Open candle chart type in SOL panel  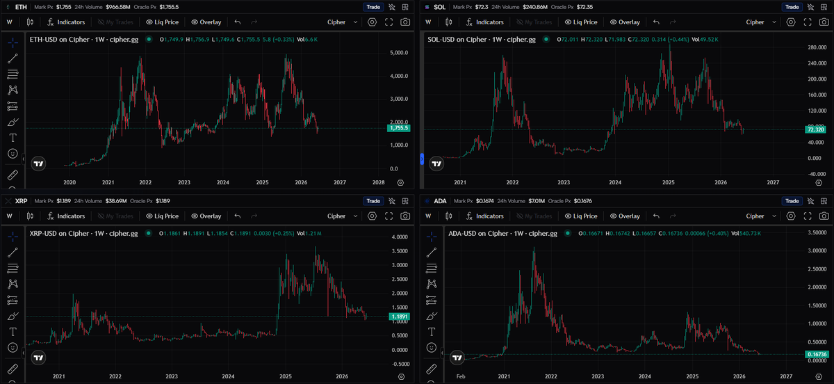click(x=450, y=22)
